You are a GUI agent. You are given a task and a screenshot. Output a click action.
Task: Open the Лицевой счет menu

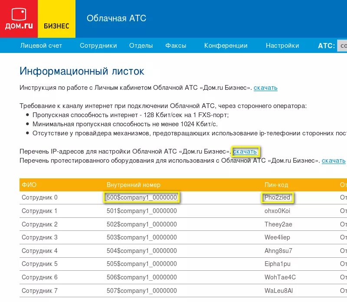(x=41, y=46)
